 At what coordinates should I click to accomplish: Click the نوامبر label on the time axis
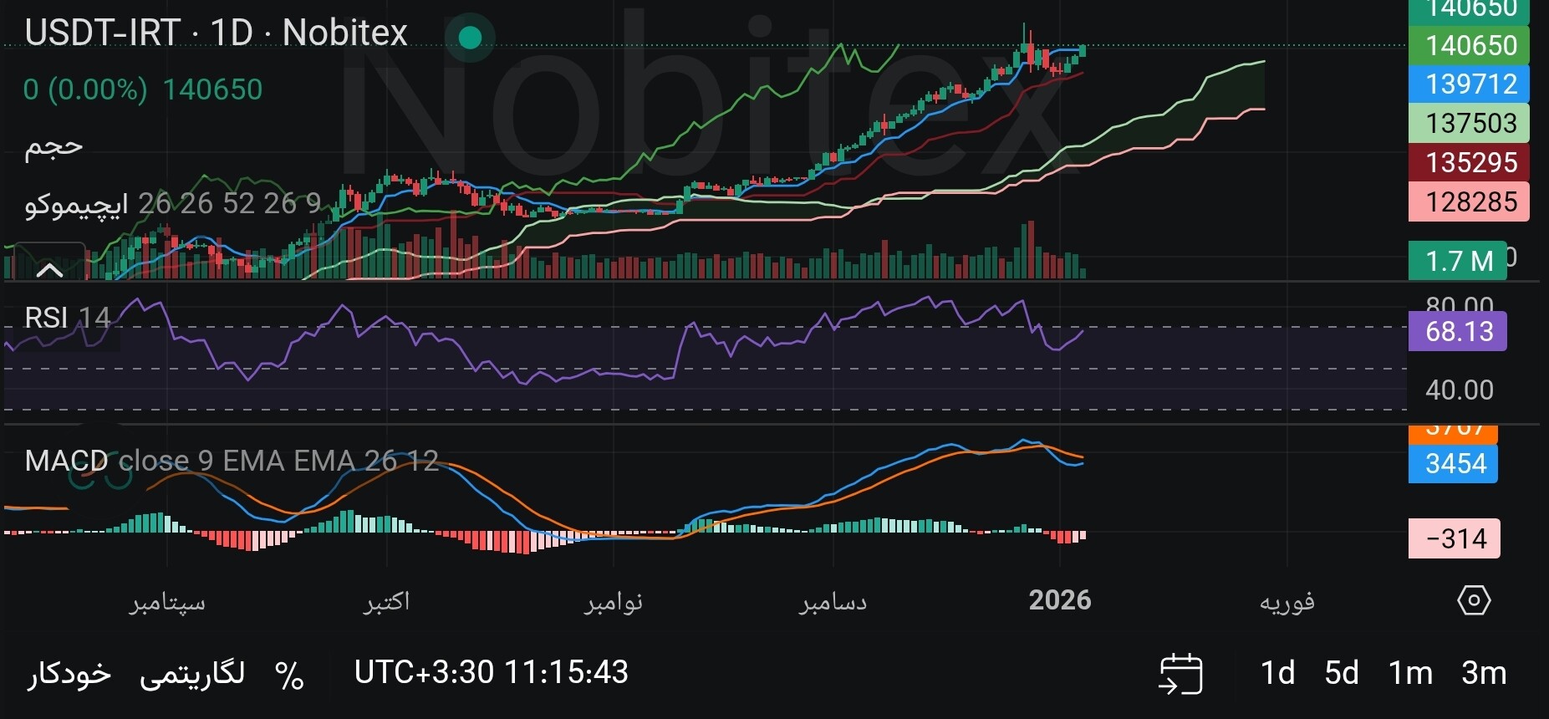click(614, 602)
